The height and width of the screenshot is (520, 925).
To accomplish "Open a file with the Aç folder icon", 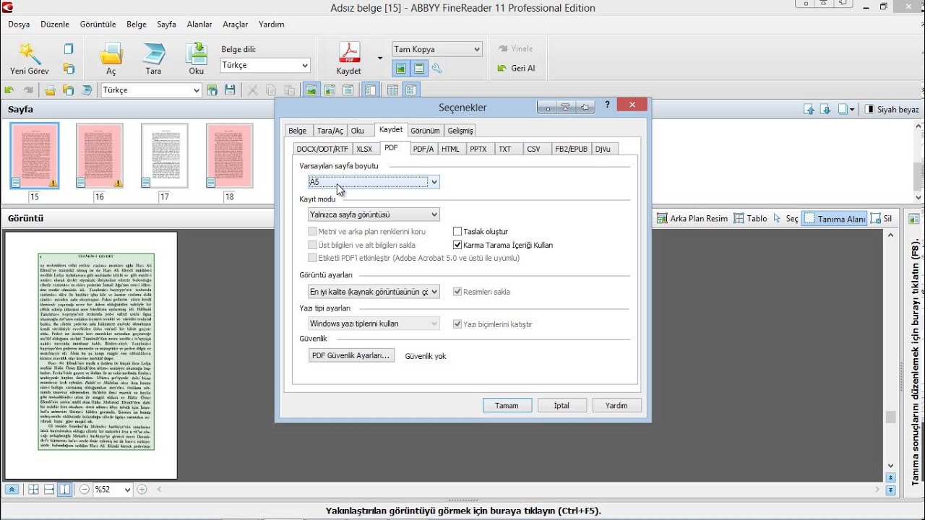I will (x=111, y=54).
